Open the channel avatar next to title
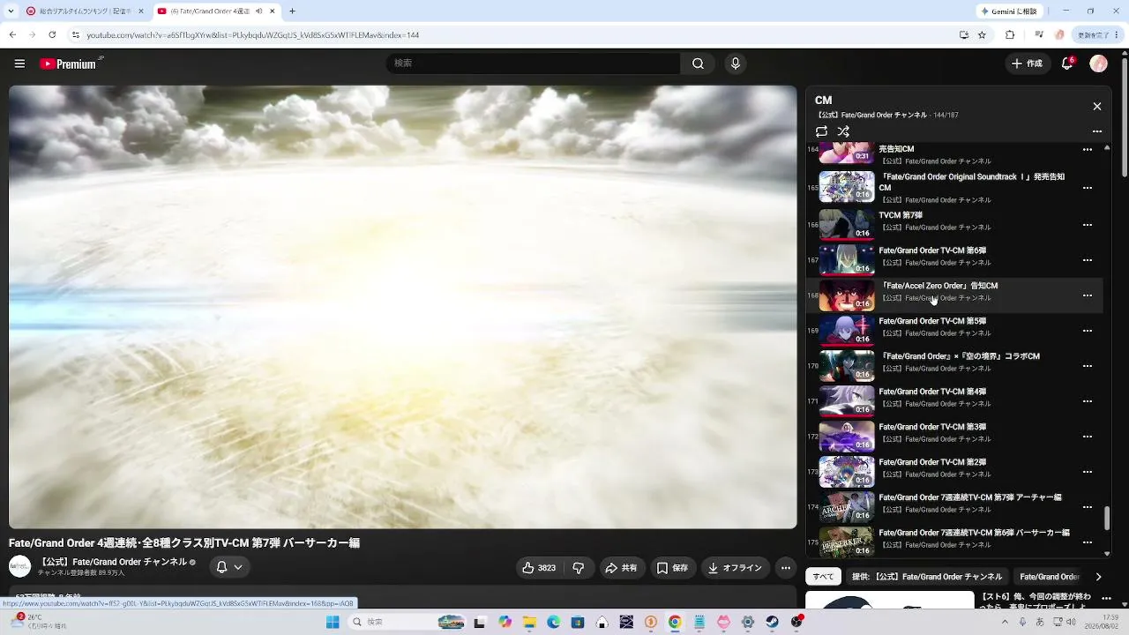This screenshot has width=1129, height=635. (x=19, y=567)
